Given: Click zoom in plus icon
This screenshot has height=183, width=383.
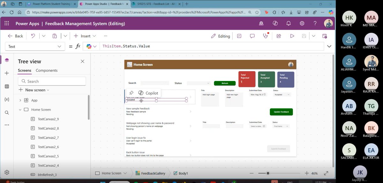Looking at the screenshot, I should pyautogui.click(x=306, y=173).
